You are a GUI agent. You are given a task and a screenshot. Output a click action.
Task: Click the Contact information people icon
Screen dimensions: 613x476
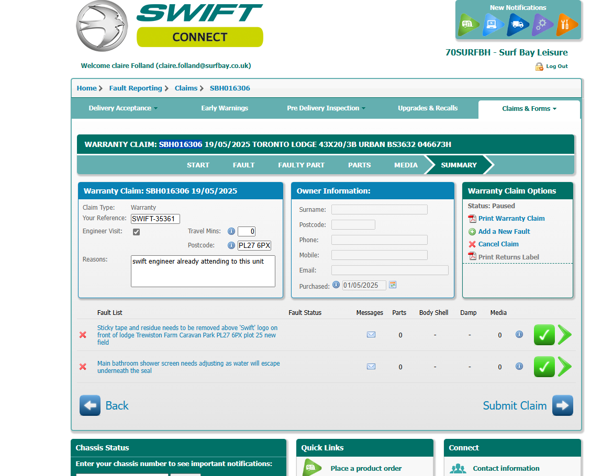click(458, 469)
